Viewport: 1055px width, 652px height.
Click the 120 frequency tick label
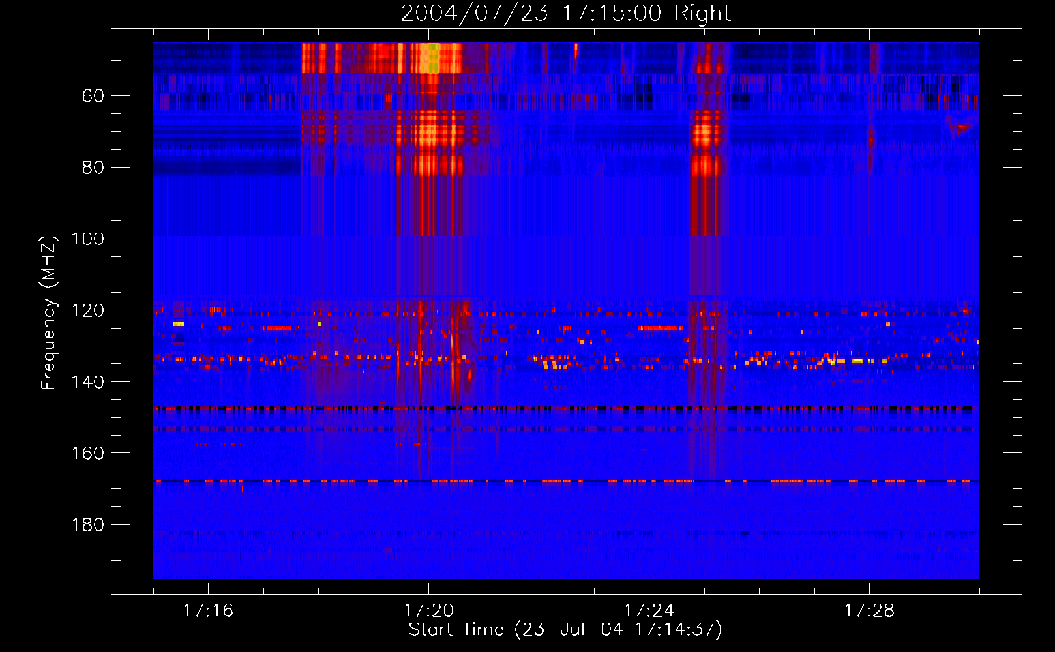point(87,310)
